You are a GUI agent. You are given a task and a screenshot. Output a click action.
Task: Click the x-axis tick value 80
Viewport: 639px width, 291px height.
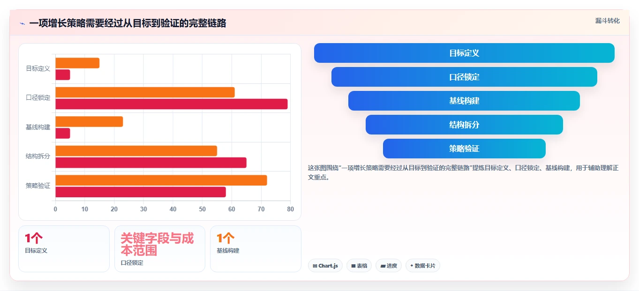291,209
